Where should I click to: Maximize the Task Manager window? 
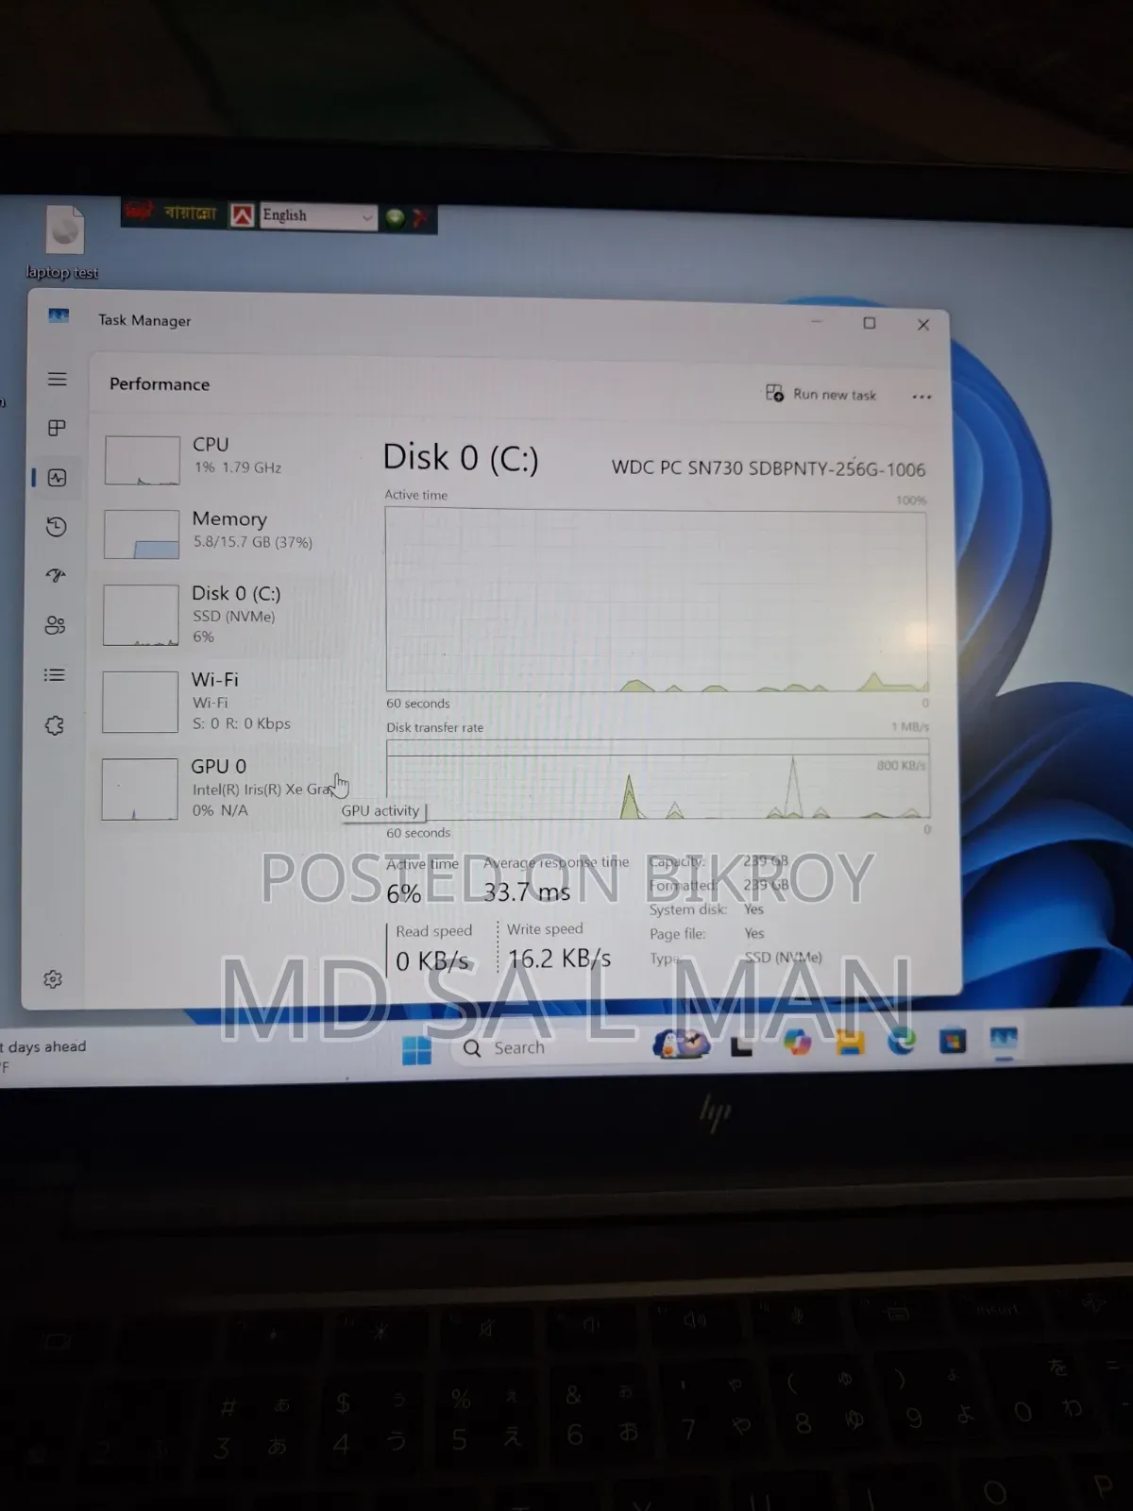coord(870,323)
